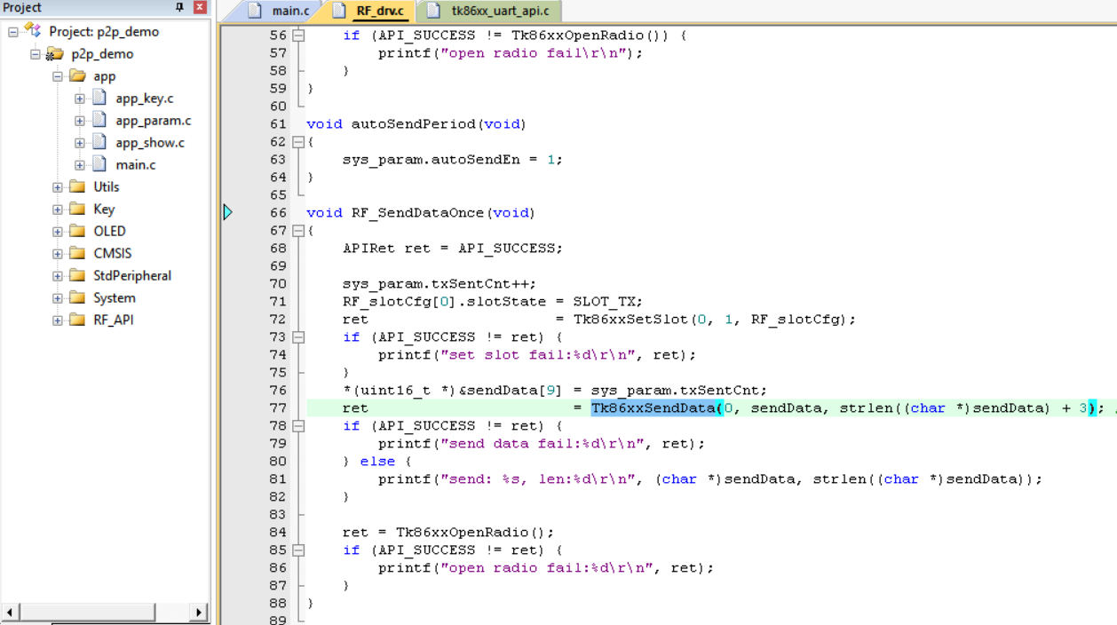Click the app_key.c file icon
The image size is (1117, 625).
click(99, 99)
